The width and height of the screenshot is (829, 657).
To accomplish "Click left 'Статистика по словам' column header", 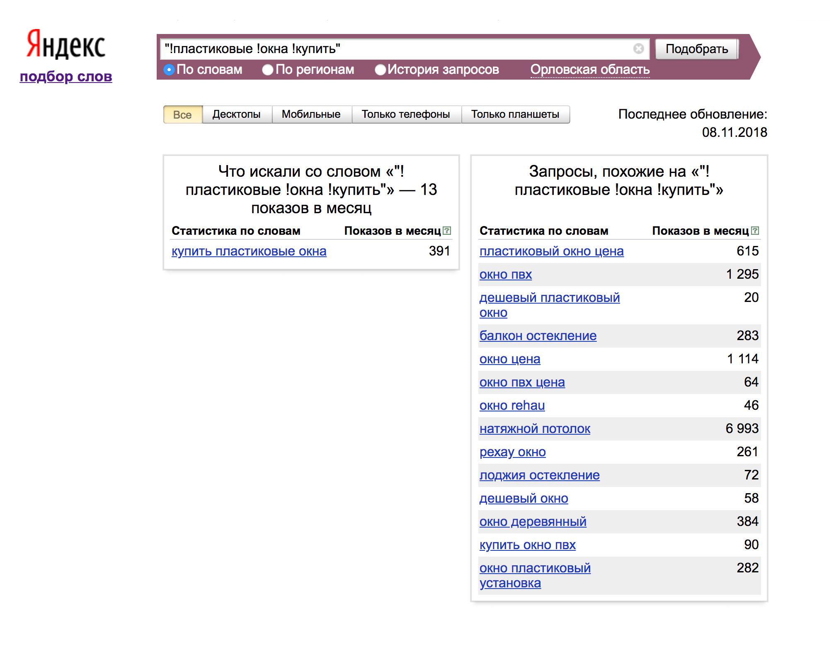I will click(x=236, y=231).
